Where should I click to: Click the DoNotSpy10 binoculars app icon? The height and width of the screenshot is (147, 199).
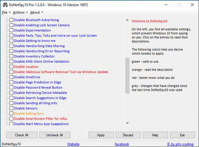[x=5, y=5]
